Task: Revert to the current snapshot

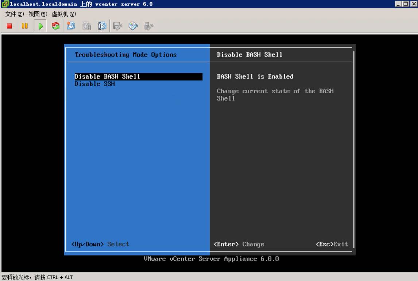Action: point(87,26)
